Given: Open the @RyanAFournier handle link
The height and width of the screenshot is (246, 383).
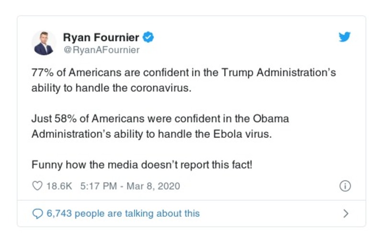Looking at the screenshot, I should [x=101, y=50].
